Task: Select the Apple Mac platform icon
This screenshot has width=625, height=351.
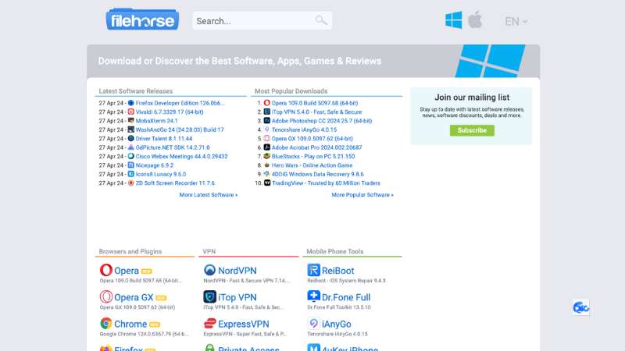Action: tap(475, 20)
